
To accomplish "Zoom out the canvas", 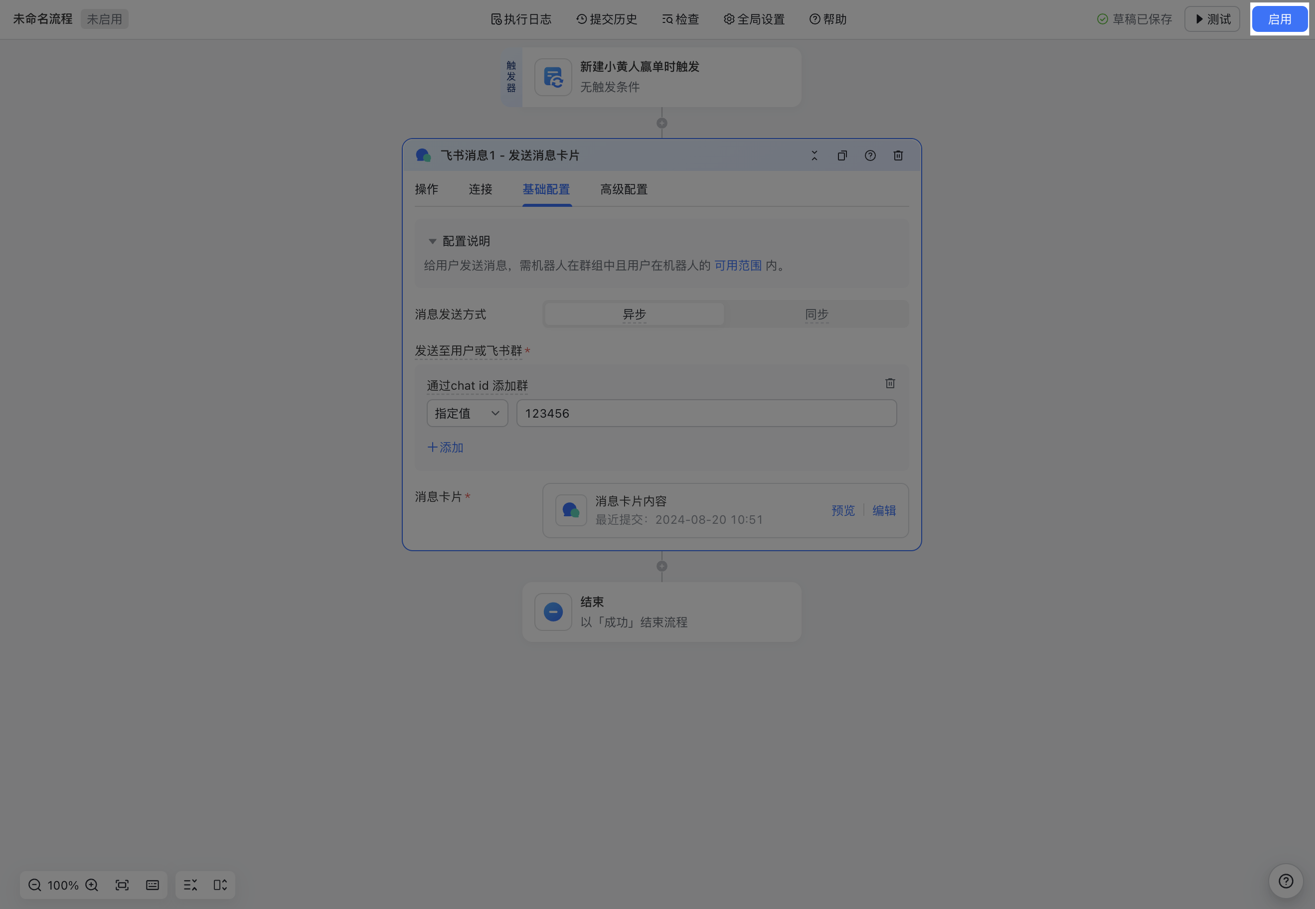I will click(35, 885).
